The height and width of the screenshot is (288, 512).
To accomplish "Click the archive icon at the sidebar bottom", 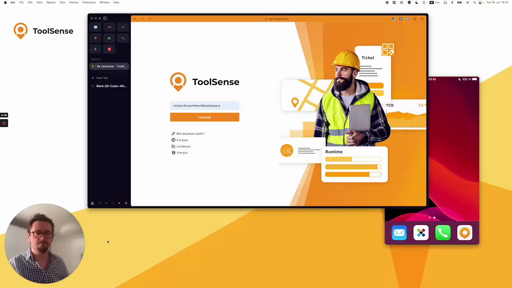I will click(x=92, y=203).
